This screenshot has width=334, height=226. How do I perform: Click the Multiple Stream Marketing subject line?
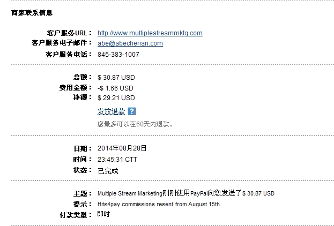(x=186, y=193)
